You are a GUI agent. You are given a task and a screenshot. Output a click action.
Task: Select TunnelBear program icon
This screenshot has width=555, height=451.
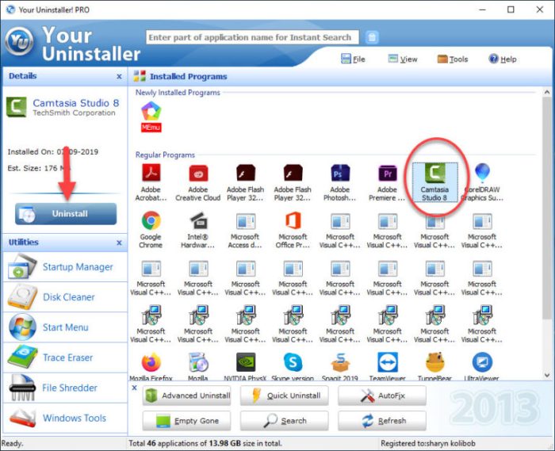coord(434,366)
